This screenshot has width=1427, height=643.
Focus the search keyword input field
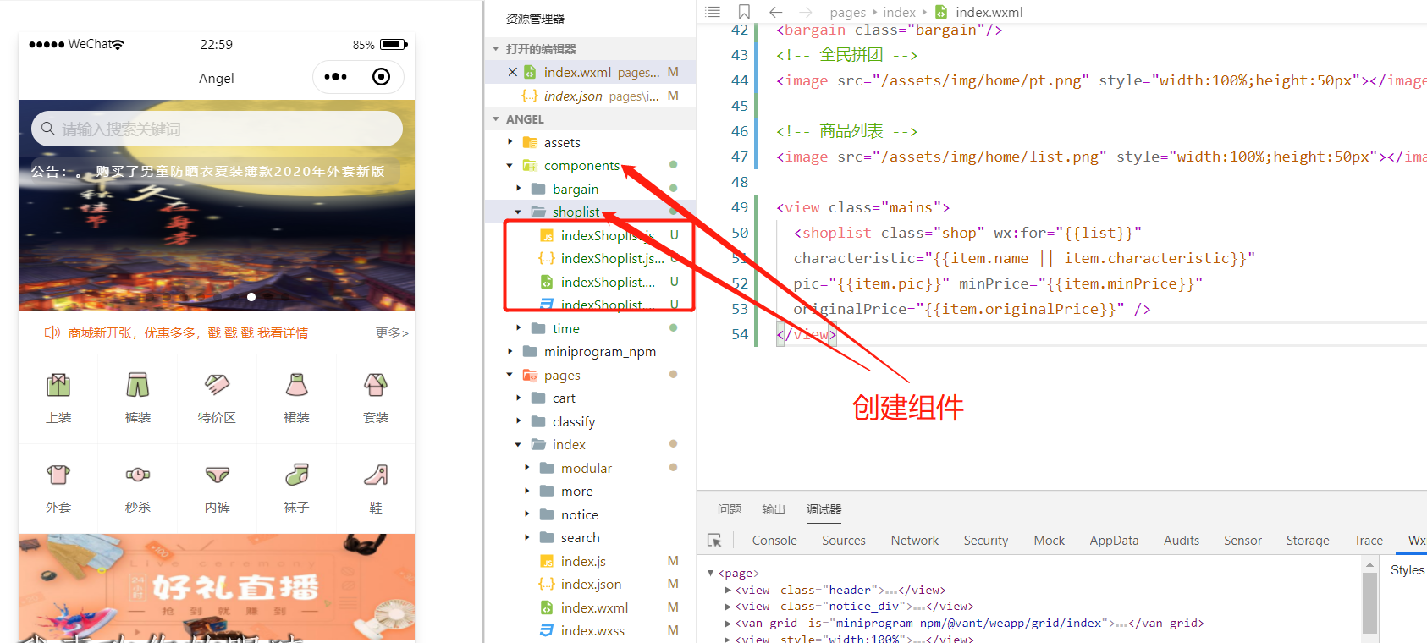(217, 129)
